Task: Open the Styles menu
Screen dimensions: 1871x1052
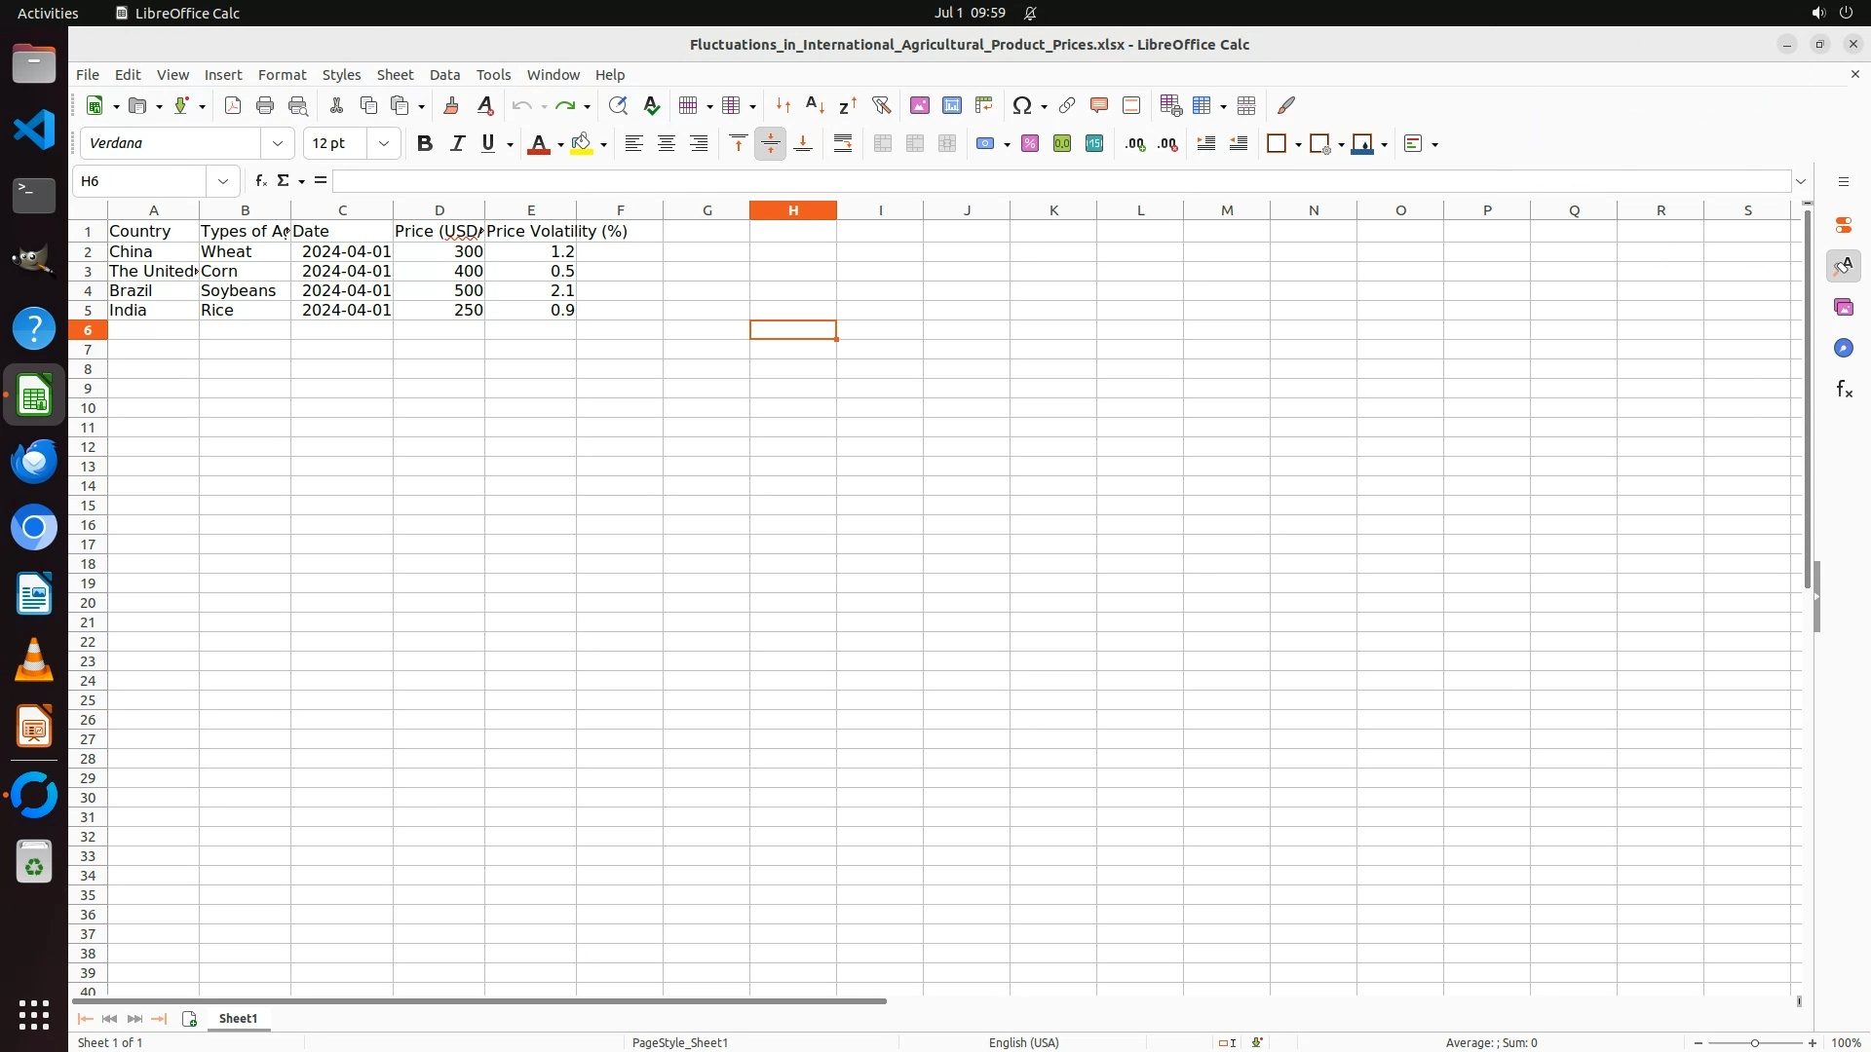Action: [x=341, y=75]
